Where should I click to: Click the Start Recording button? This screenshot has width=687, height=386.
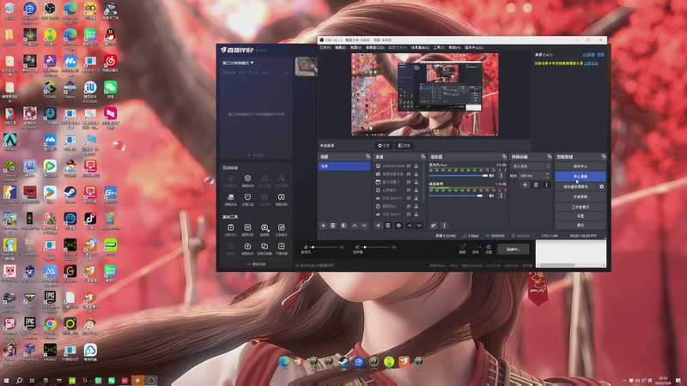pos(580,196)
